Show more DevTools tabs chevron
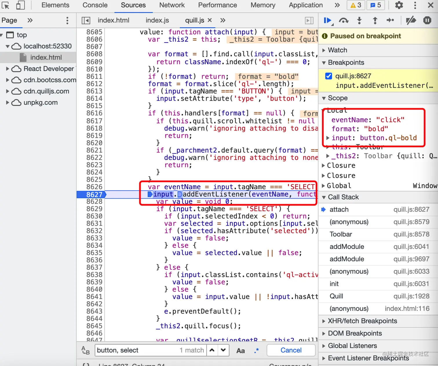The image size is (438, 366). click(x=337, y=5)
